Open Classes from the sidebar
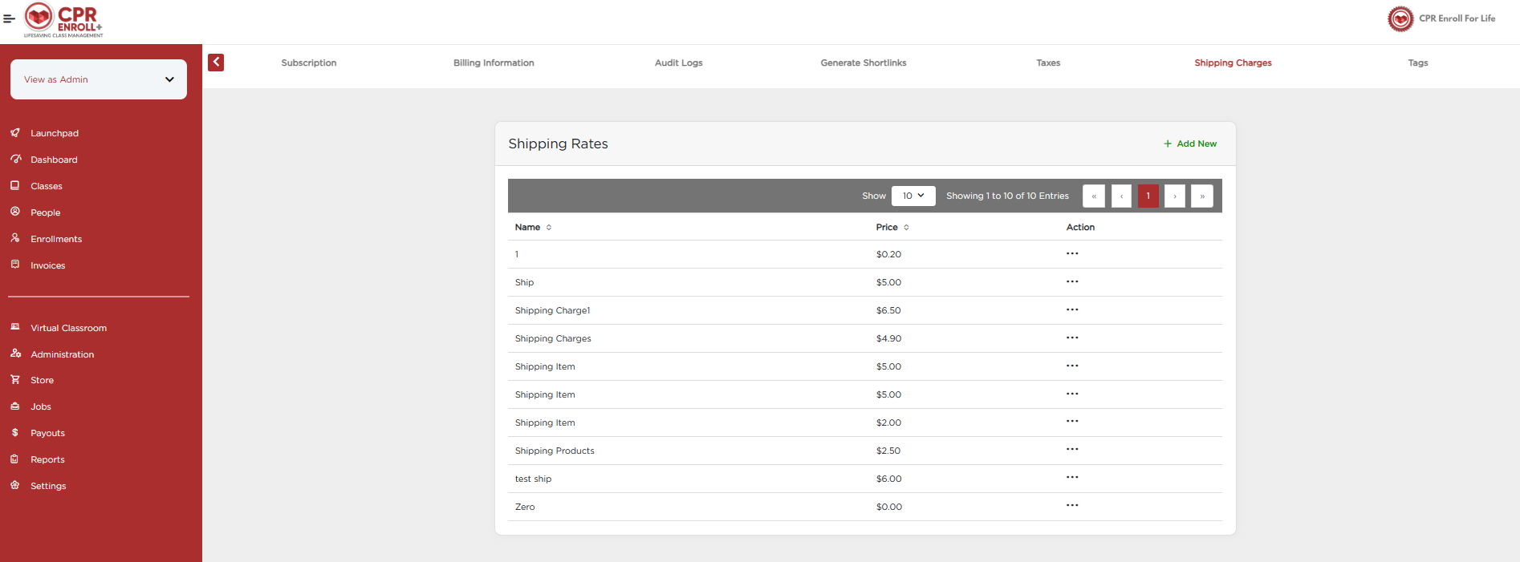This screenshot has width=1520, height=562. click(x=47, y=186)
